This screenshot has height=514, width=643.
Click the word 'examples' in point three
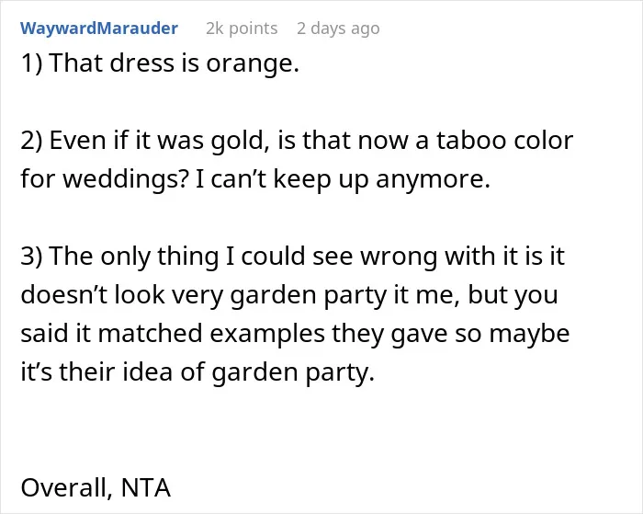(x=267, y=335)
